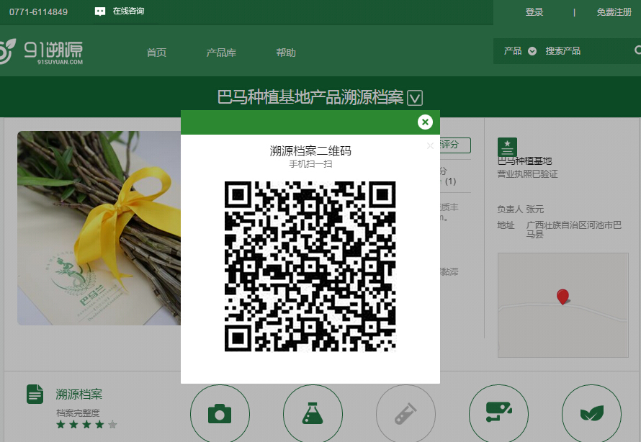Viewport: 641px width, 442px height.
Task: Click the product photo thumbnail
Action: tap(99, 228)
